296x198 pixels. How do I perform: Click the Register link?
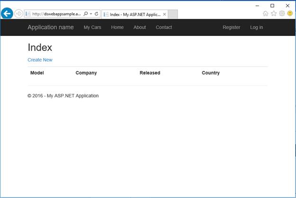231,27
